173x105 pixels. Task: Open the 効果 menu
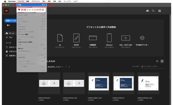pyautogui.click(x=55, y=1)
